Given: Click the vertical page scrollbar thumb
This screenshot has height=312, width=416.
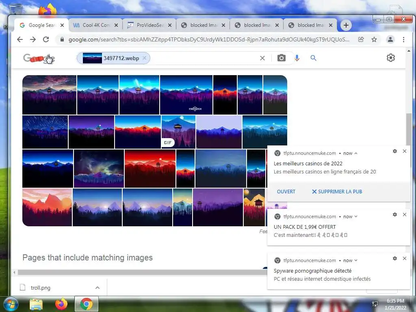Looking at the screenshot, I should tap(409, 130).
